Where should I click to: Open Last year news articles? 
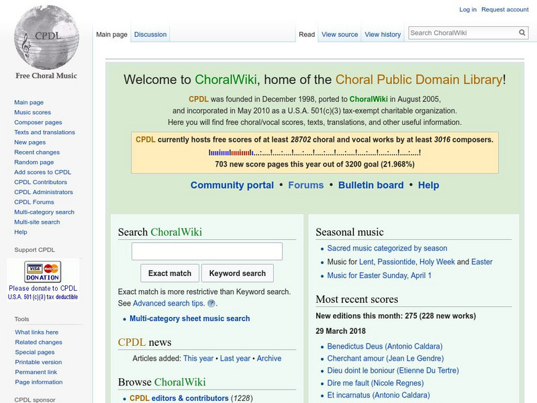point(235,358)
